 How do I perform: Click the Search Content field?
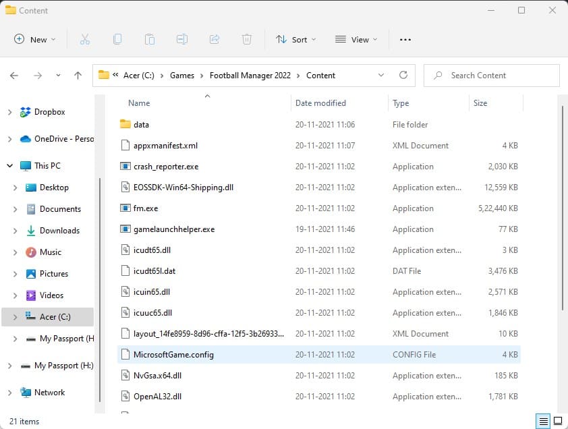(x=492, y=76)
